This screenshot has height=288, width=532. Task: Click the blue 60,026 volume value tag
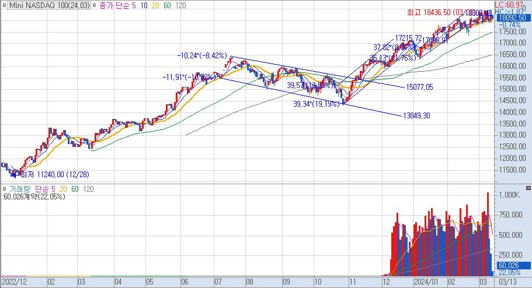(x=513, y=266)
